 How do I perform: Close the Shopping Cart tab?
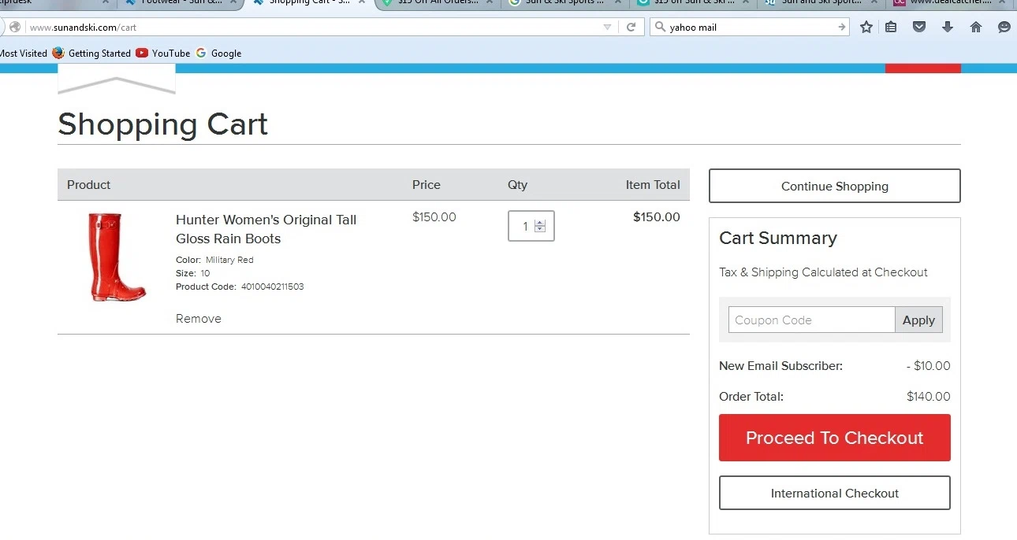click(x=361, y=2)
